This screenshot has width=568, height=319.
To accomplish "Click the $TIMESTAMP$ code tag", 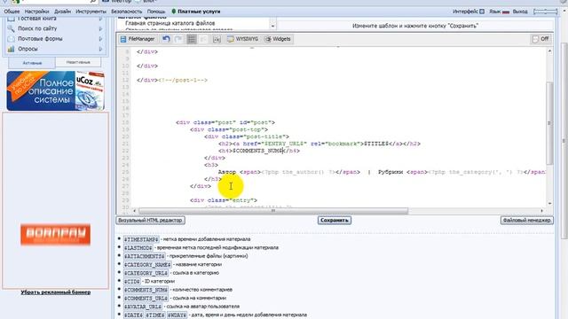I will (141, 239).
